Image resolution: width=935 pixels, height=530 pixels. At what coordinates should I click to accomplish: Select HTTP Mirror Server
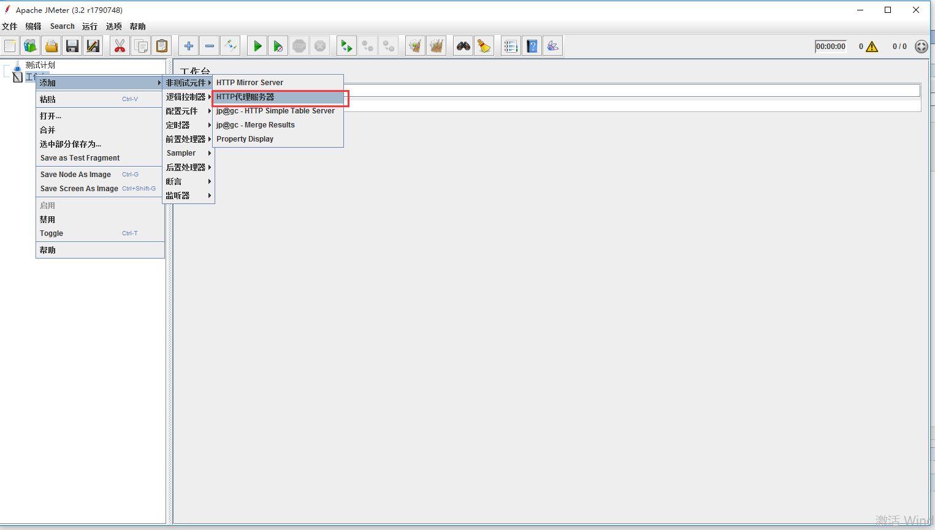point(278,83)
